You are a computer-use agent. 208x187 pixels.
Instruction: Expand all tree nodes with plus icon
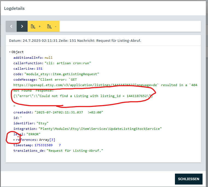[36, 26]
